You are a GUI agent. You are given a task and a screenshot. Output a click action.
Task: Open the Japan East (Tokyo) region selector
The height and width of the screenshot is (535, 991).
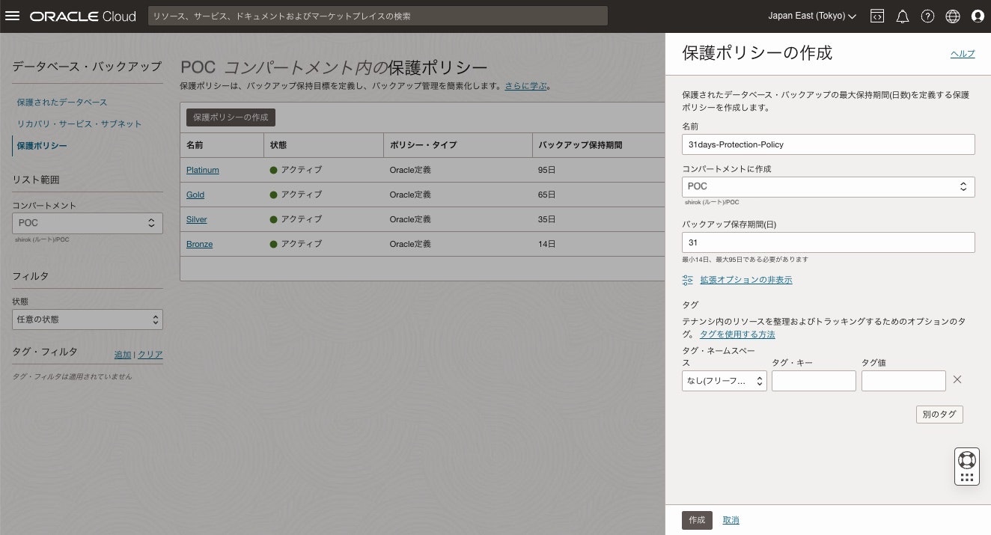pyautogui.click(x=812, y=16)
